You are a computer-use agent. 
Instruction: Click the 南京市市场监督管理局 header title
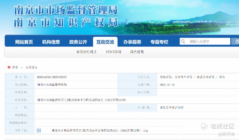click(66, 10)
